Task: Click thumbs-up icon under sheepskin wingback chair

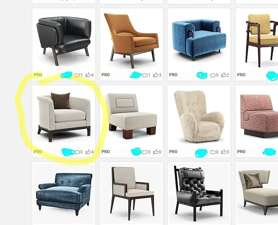Action: (224, 152)
